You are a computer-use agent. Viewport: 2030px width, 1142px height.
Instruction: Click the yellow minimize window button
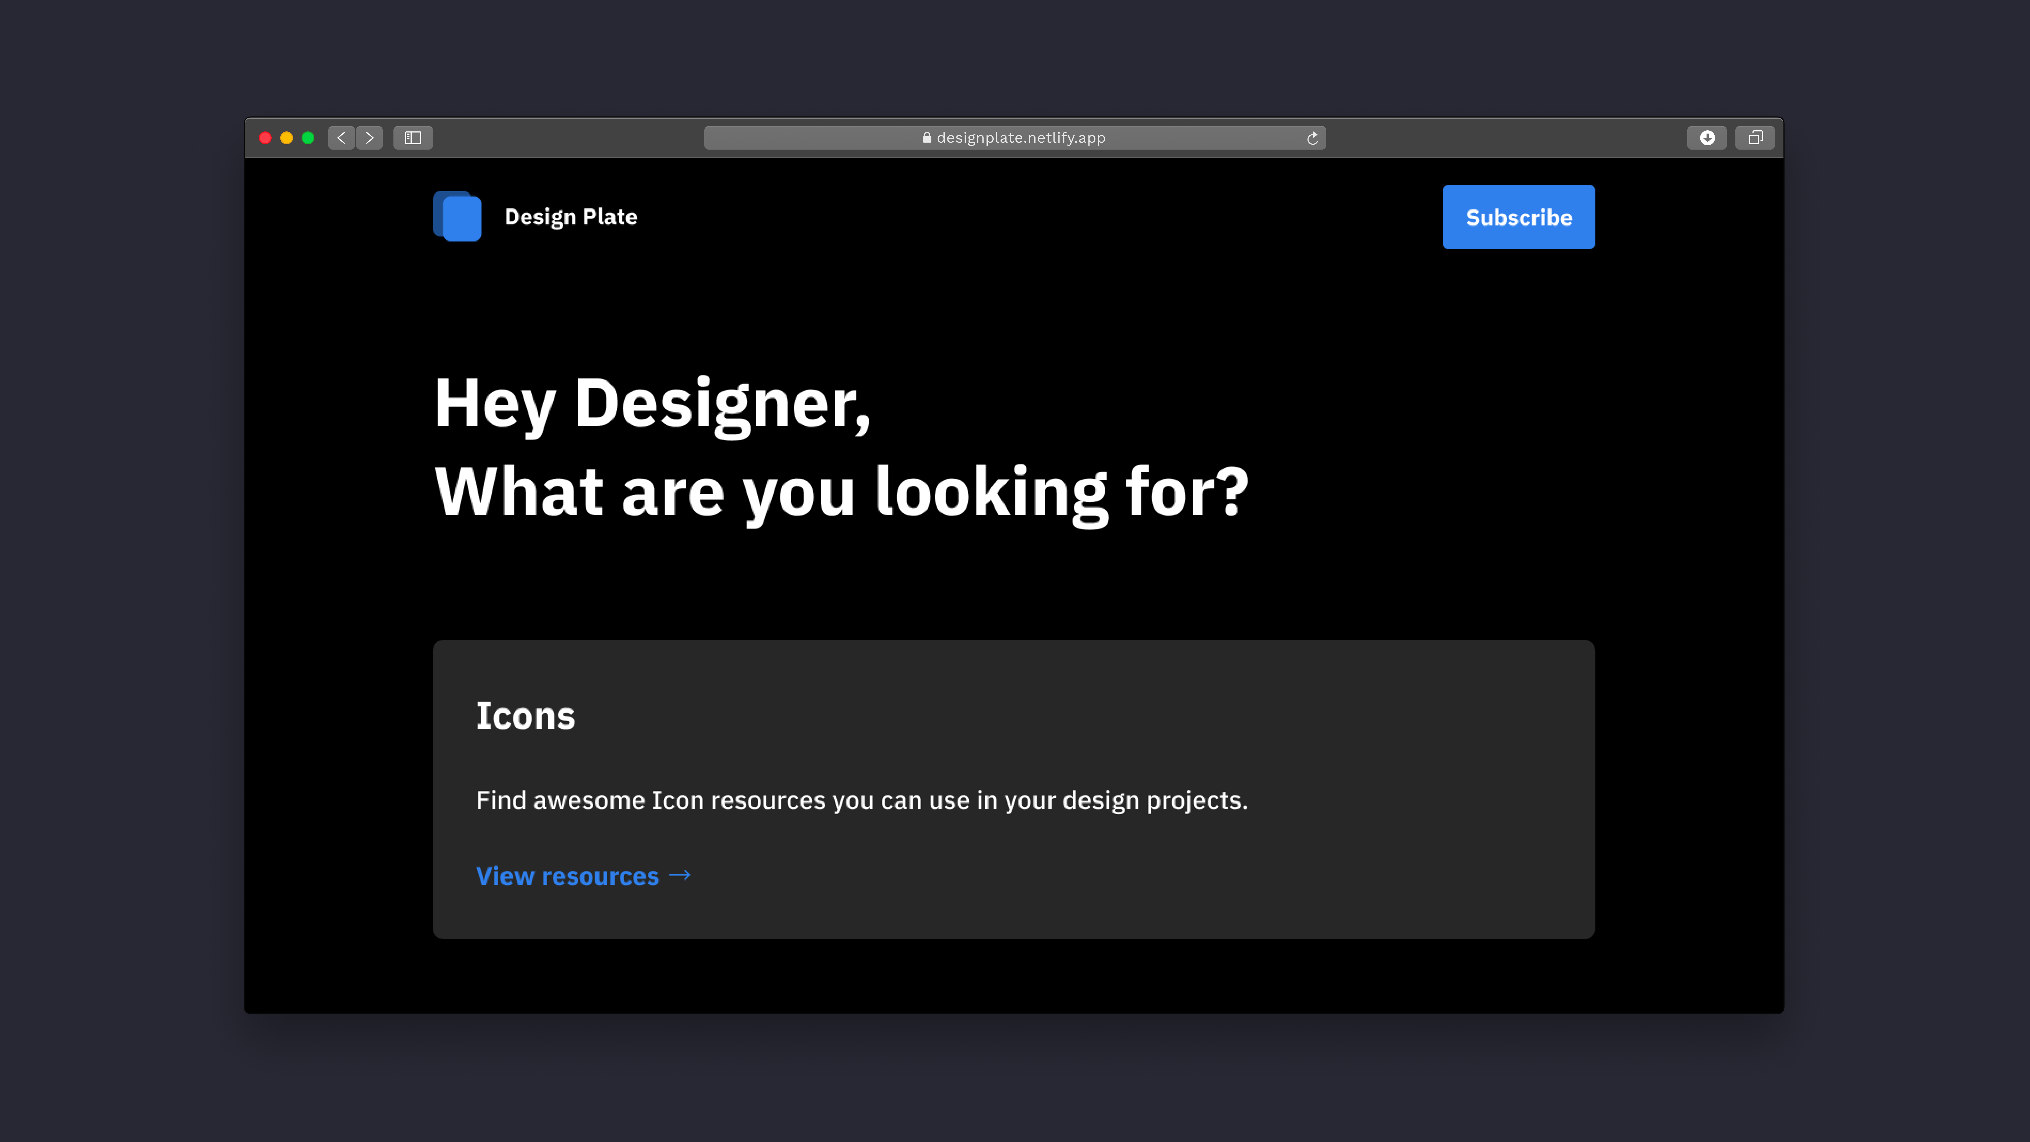[x=287, y=138]
